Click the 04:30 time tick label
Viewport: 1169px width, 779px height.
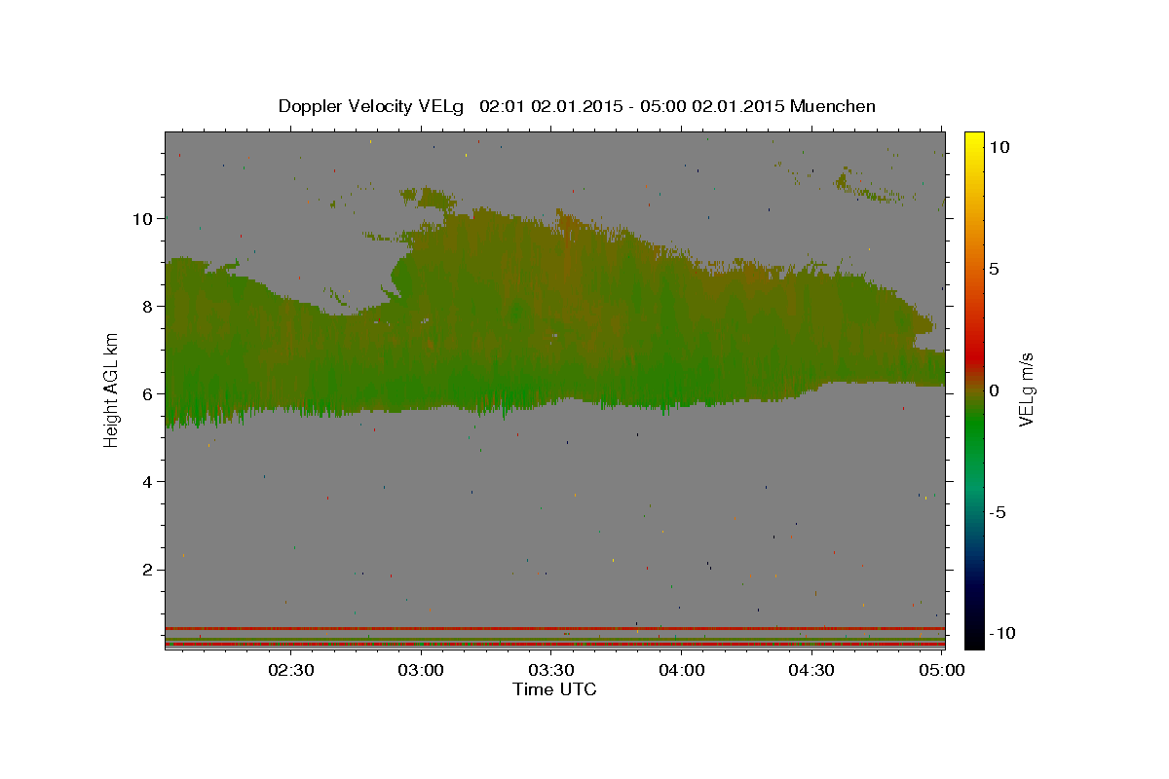(811, 670)
